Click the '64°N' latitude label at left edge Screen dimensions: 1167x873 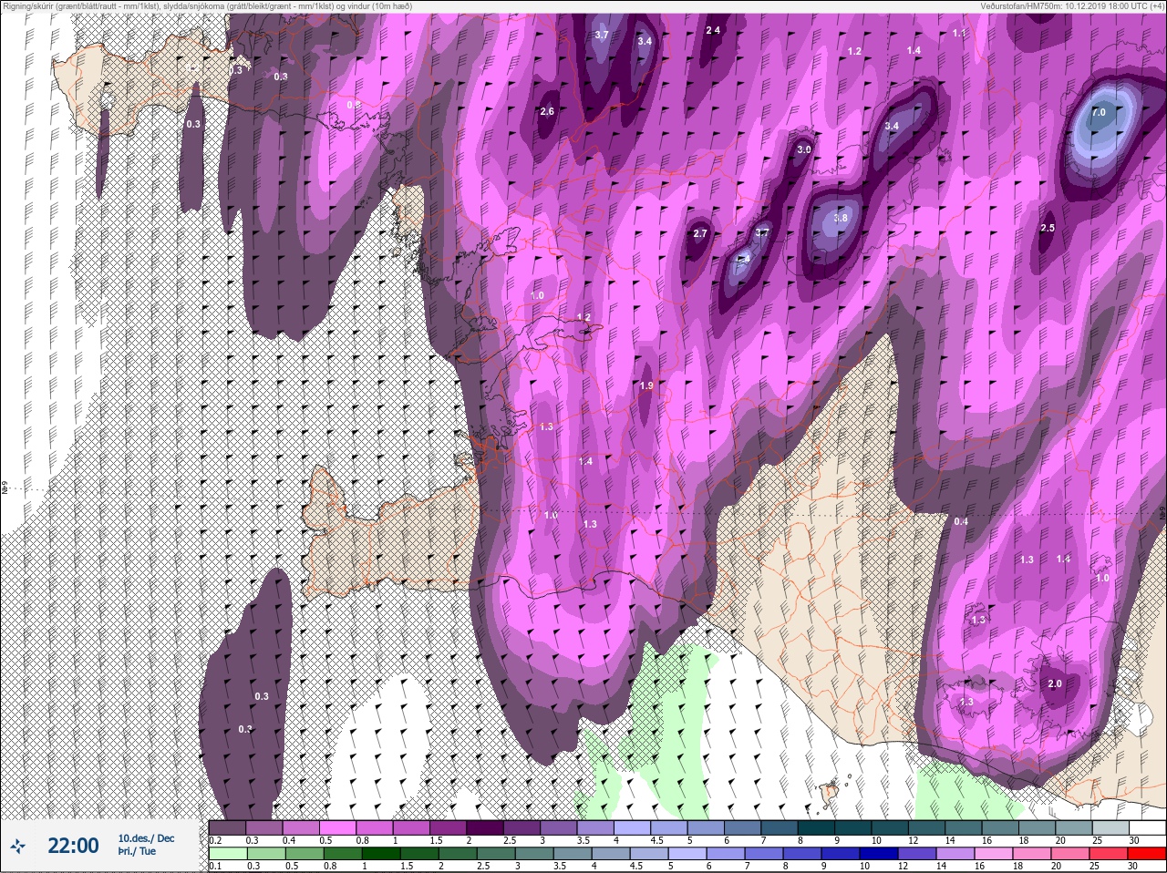tap(4, 488)
